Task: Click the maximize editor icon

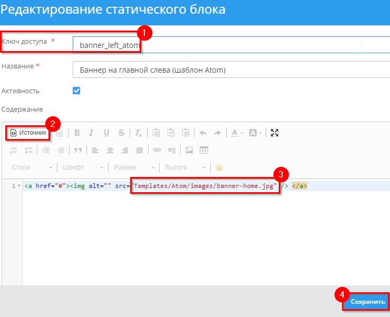Action: click(x=274, y=133)
